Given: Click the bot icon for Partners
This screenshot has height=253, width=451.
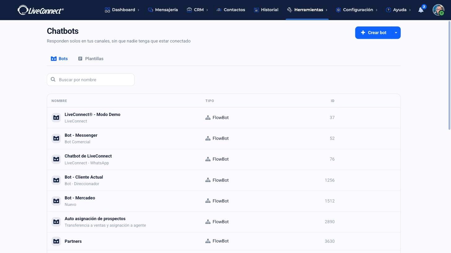Looking at the screenshot, I should [x=56, y=241].
